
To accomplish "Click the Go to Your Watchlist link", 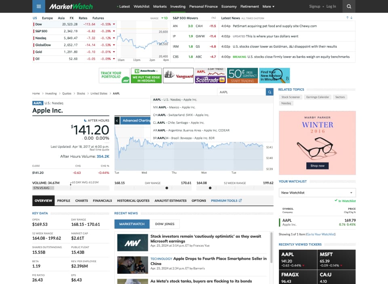I will point(321,234).
